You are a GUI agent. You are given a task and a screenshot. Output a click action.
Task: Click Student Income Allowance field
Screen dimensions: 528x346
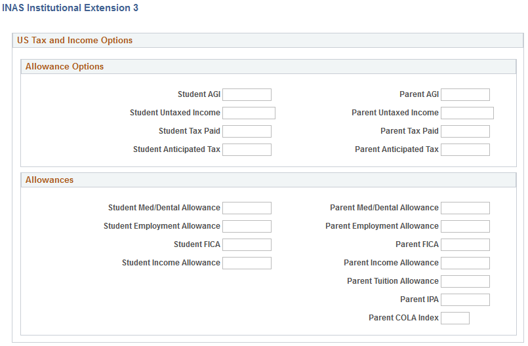(247, 263)
